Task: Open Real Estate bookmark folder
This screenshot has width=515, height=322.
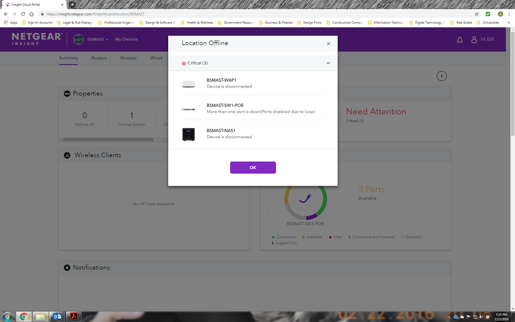Action: (461, 23)
